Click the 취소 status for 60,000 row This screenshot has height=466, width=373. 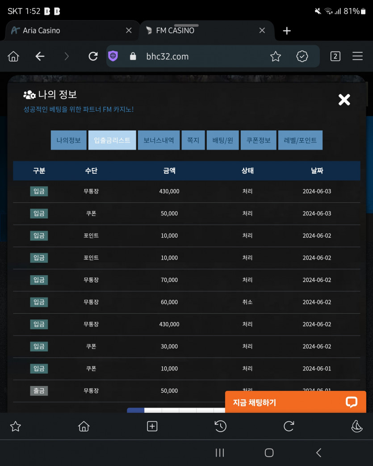click(247, 302)
